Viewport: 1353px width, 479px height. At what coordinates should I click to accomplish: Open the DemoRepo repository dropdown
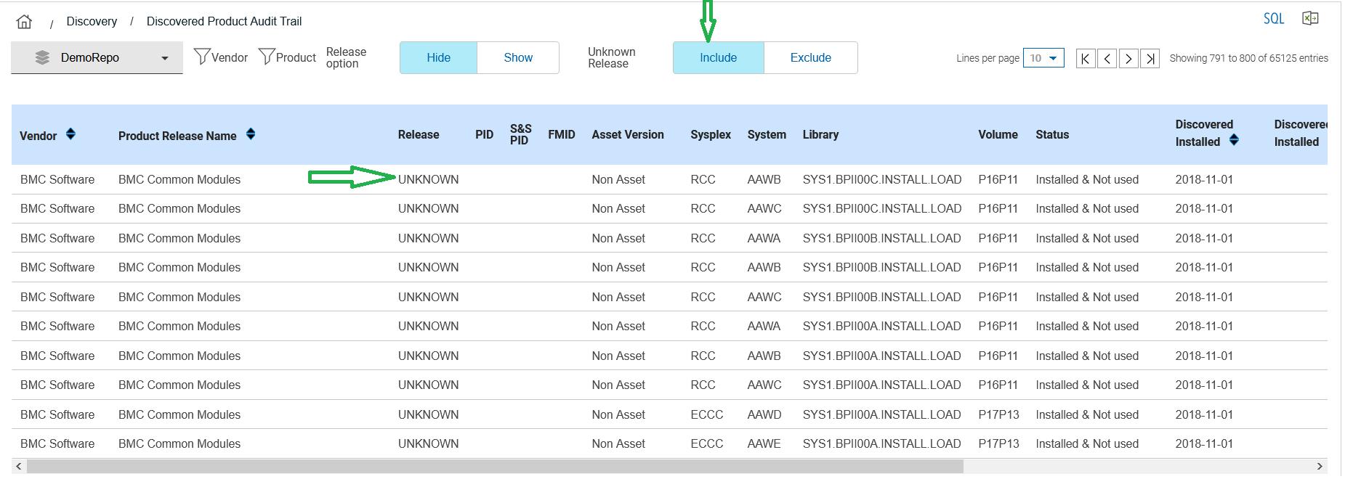(97, 58)
